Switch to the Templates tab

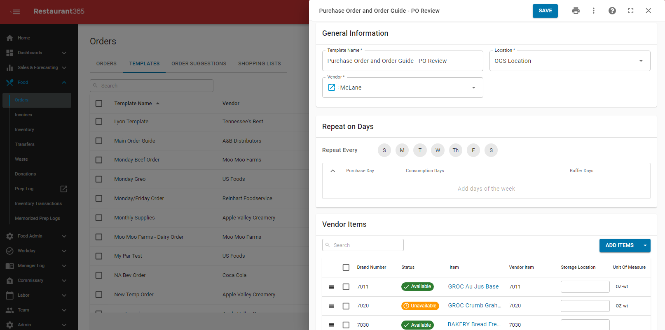(x=144, y=64)
